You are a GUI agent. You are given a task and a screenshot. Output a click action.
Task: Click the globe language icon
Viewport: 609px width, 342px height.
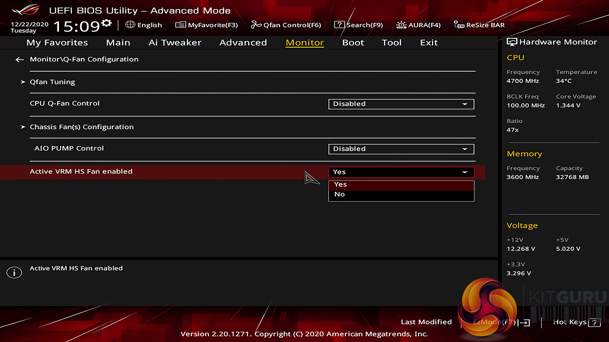(130, 25)
